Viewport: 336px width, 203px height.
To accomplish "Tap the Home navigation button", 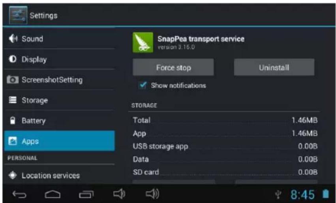I will (53, 194).
